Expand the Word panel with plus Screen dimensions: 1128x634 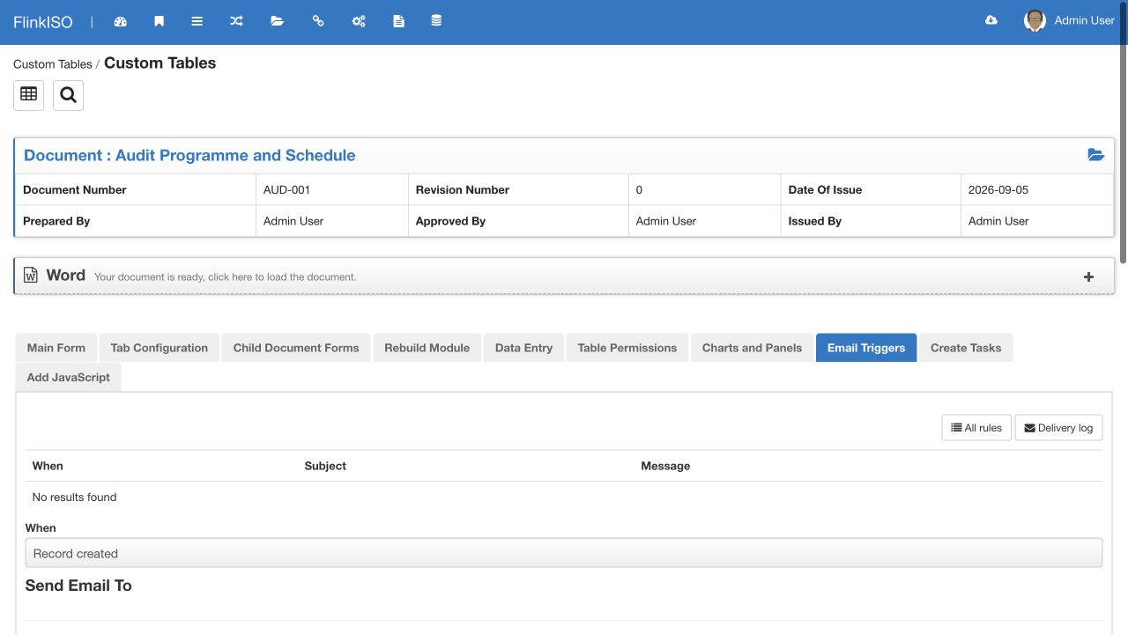point(1089,276)
